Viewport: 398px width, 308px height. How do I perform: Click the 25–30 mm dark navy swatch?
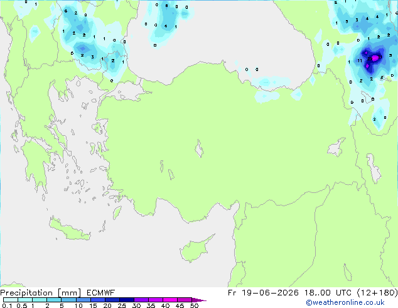pos(126,300)
